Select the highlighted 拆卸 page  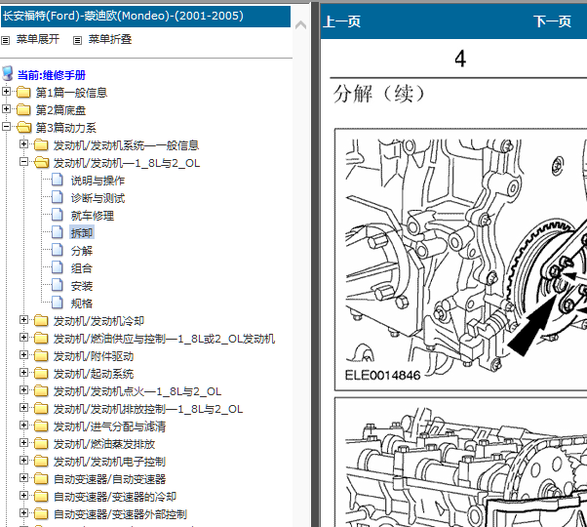tap(82, 233)
